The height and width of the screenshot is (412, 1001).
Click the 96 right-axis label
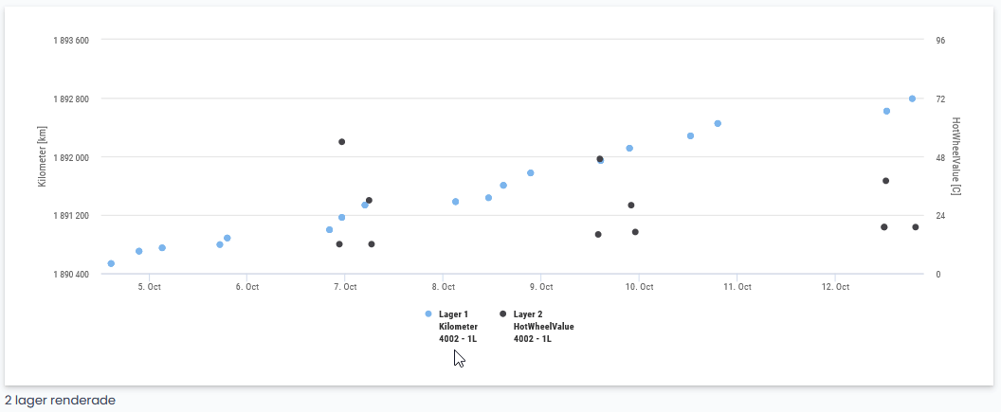coord(940,41)
